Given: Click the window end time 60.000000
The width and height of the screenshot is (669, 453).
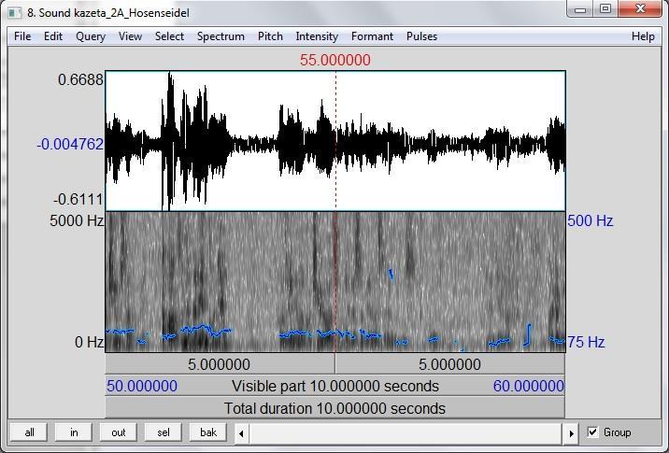Looking at the screenshot, I should (529, 386).
